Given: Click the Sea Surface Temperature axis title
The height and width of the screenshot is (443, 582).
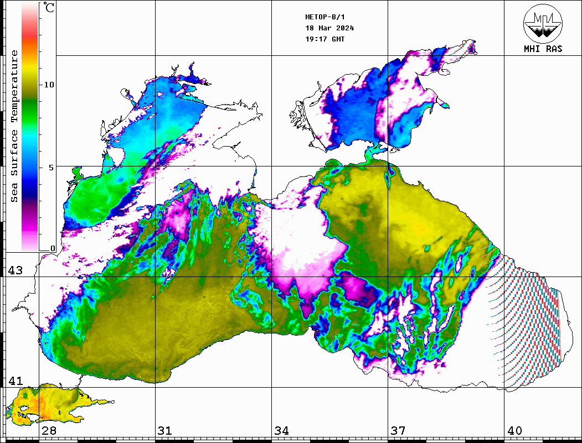Looking at the screenshot, I should pyautogui.click(x=14, y=126).
